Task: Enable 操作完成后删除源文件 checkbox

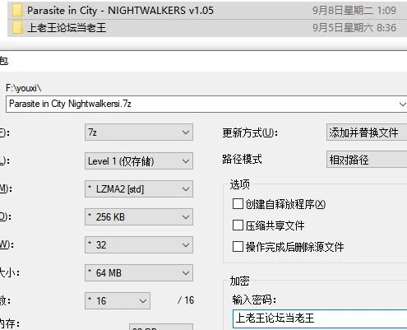Action: point(238,246)
